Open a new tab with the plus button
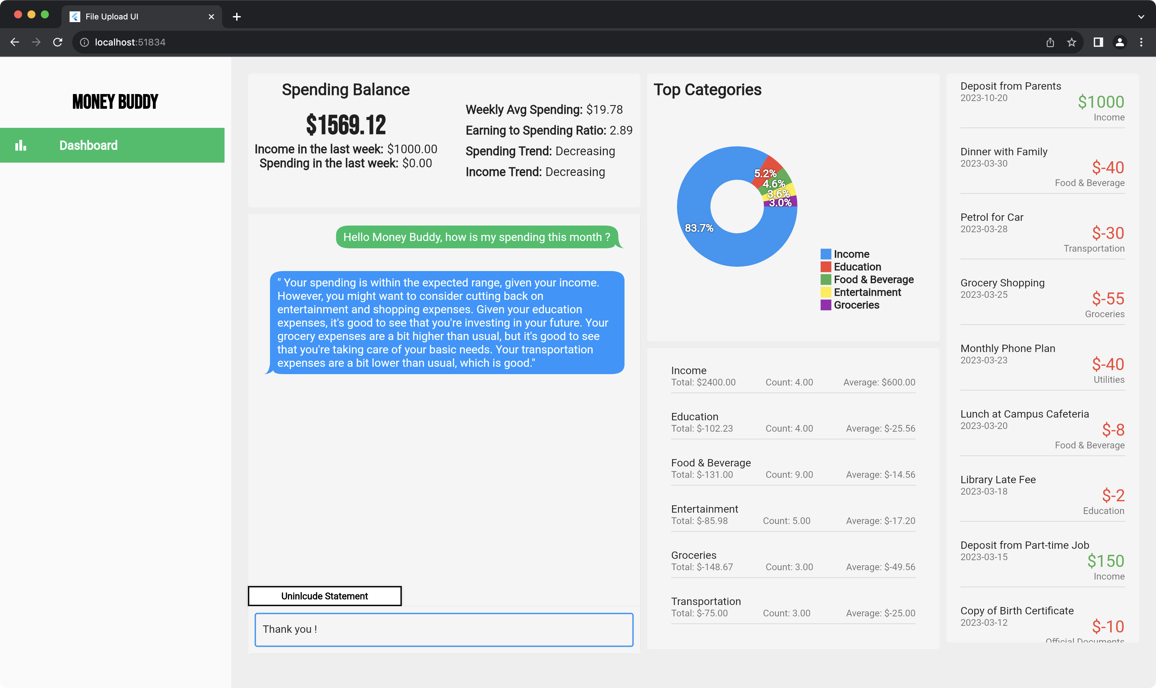Viewport: 1156px width, 688px height. point(237,17)
